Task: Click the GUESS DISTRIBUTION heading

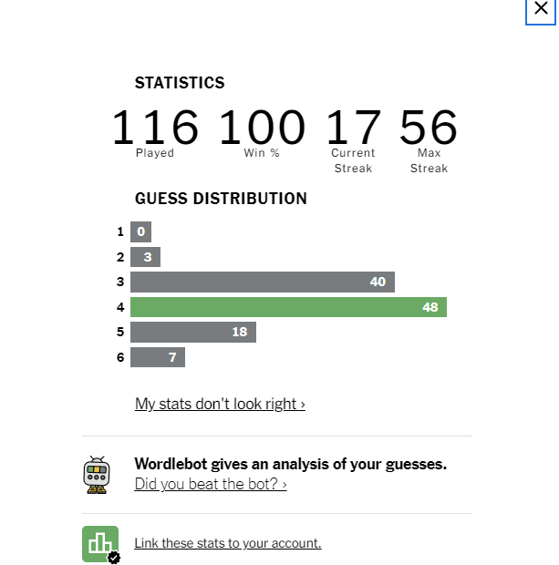Action: [221, 199]
